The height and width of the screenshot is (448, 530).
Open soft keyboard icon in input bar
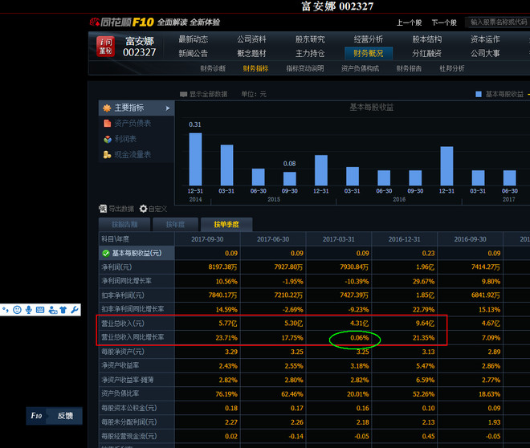40,309
